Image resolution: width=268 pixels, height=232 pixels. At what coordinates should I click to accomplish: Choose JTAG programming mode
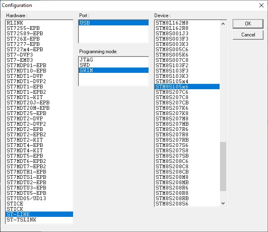tap(86, 60)
